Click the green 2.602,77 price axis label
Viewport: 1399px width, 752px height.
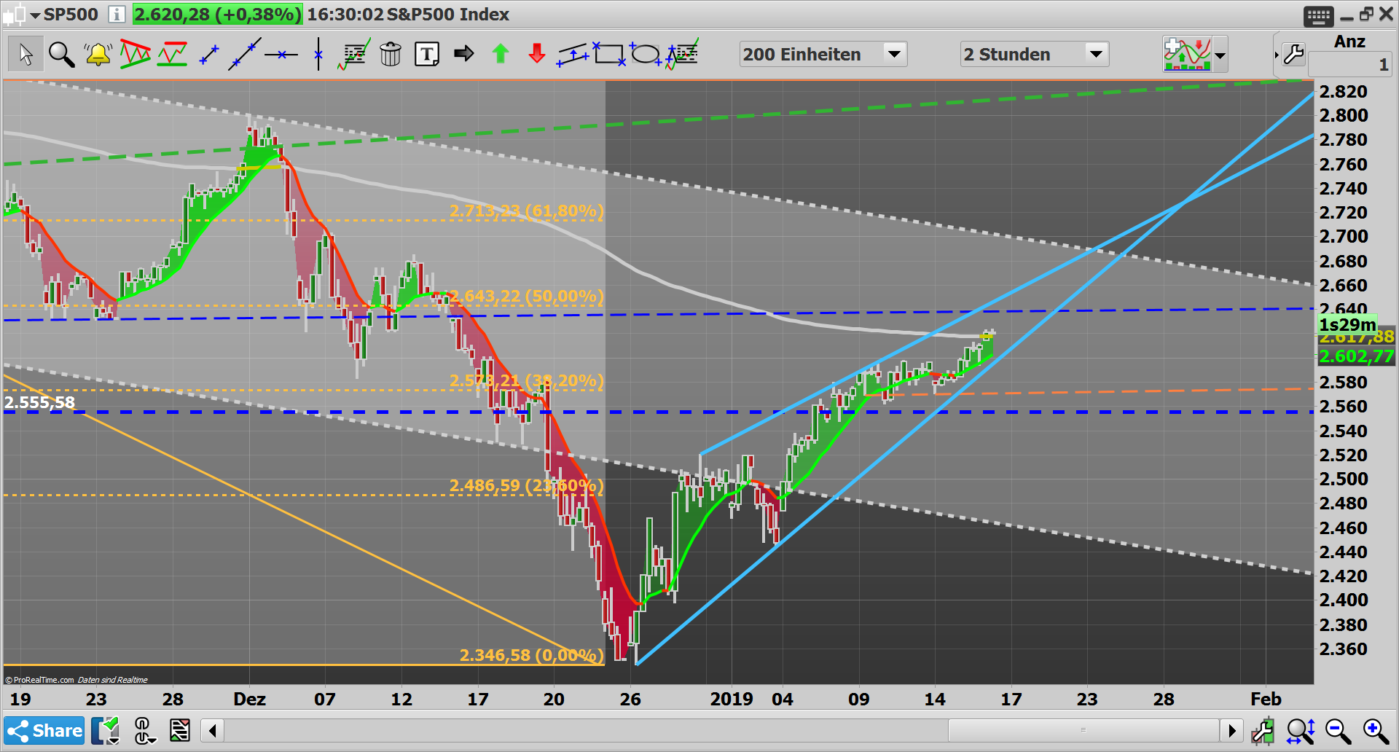pos(1356,356)
